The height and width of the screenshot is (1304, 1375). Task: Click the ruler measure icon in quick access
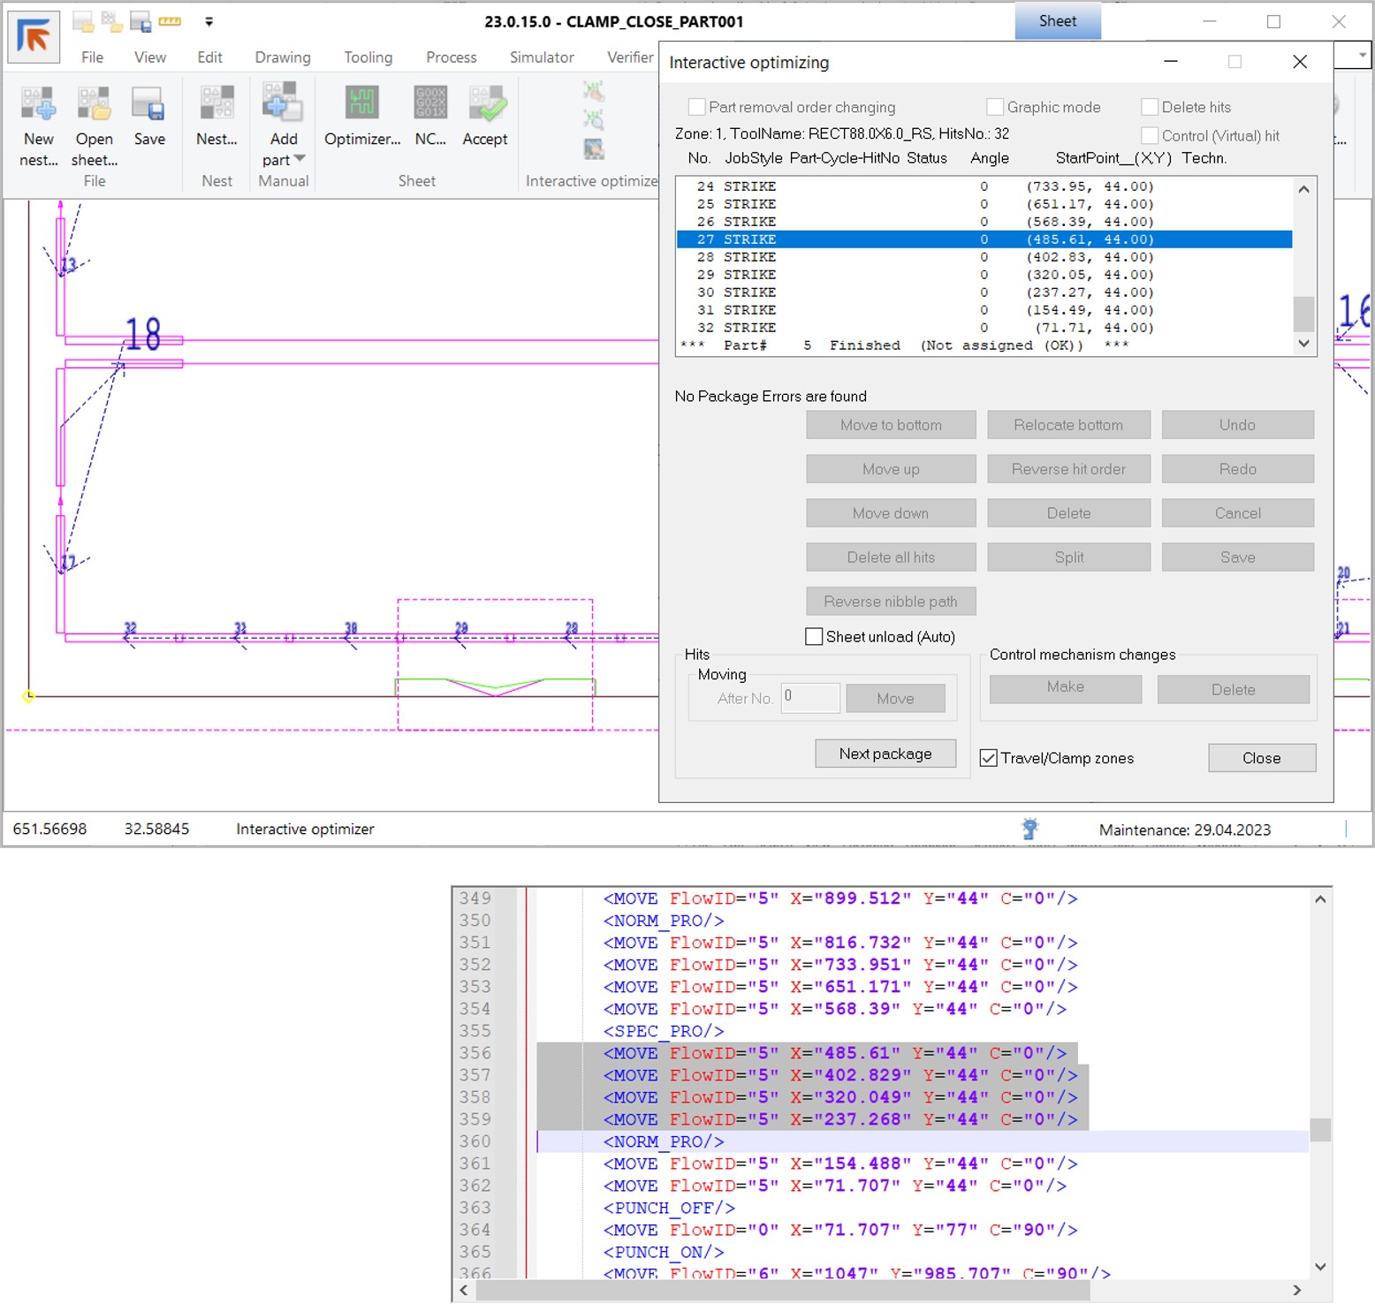(170, 21)
